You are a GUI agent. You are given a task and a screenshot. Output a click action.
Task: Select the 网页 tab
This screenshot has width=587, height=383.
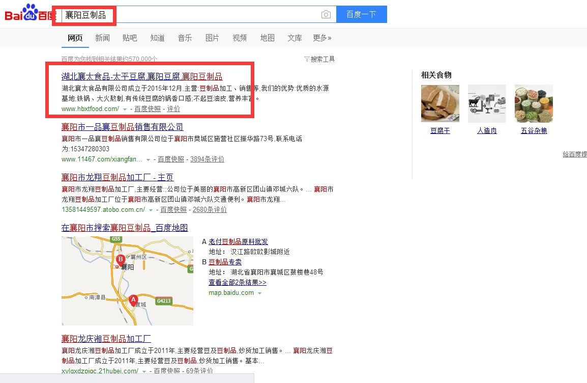(x=75, y=38)
